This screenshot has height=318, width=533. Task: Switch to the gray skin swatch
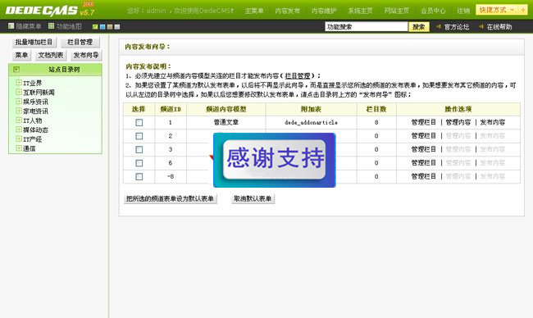pyautogui.click(x=117, y=26)
